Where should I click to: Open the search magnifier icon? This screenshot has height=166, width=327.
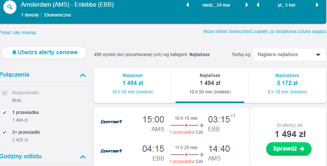[x=10, y=7]
